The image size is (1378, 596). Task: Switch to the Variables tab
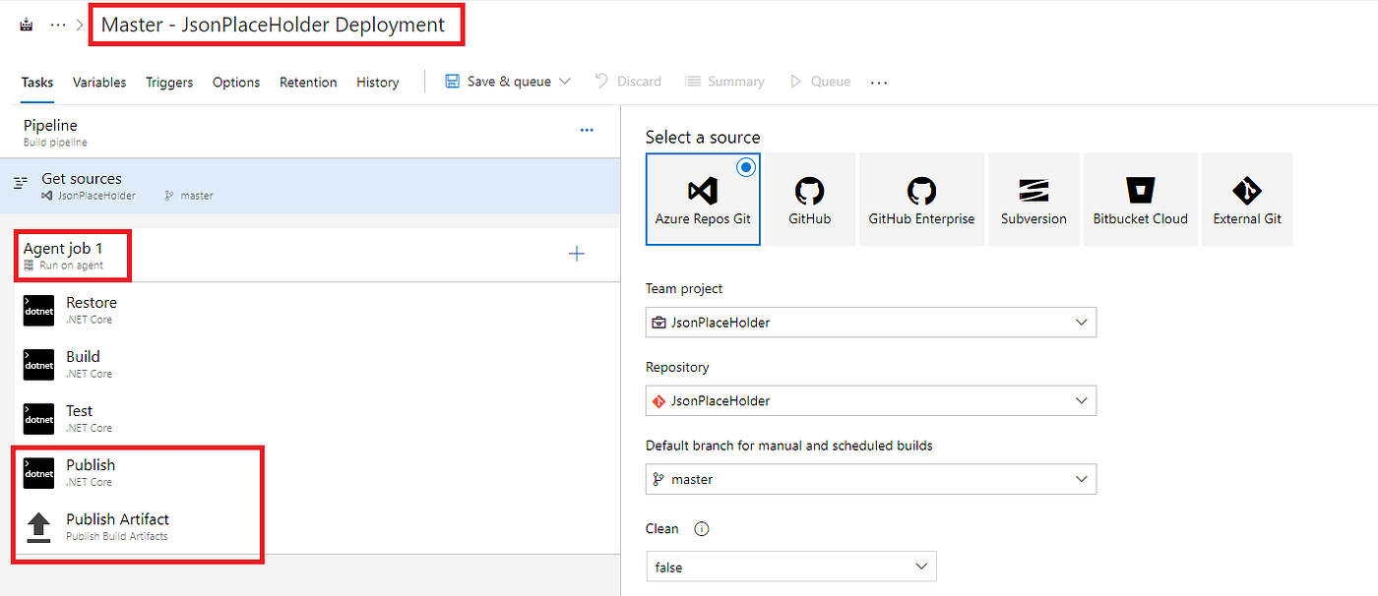pos(99,83)
